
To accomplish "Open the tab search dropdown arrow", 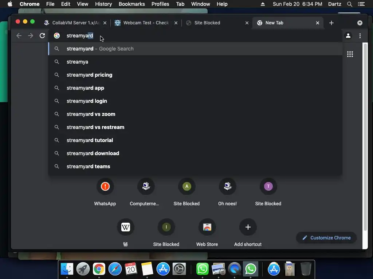I will [360, 23].
